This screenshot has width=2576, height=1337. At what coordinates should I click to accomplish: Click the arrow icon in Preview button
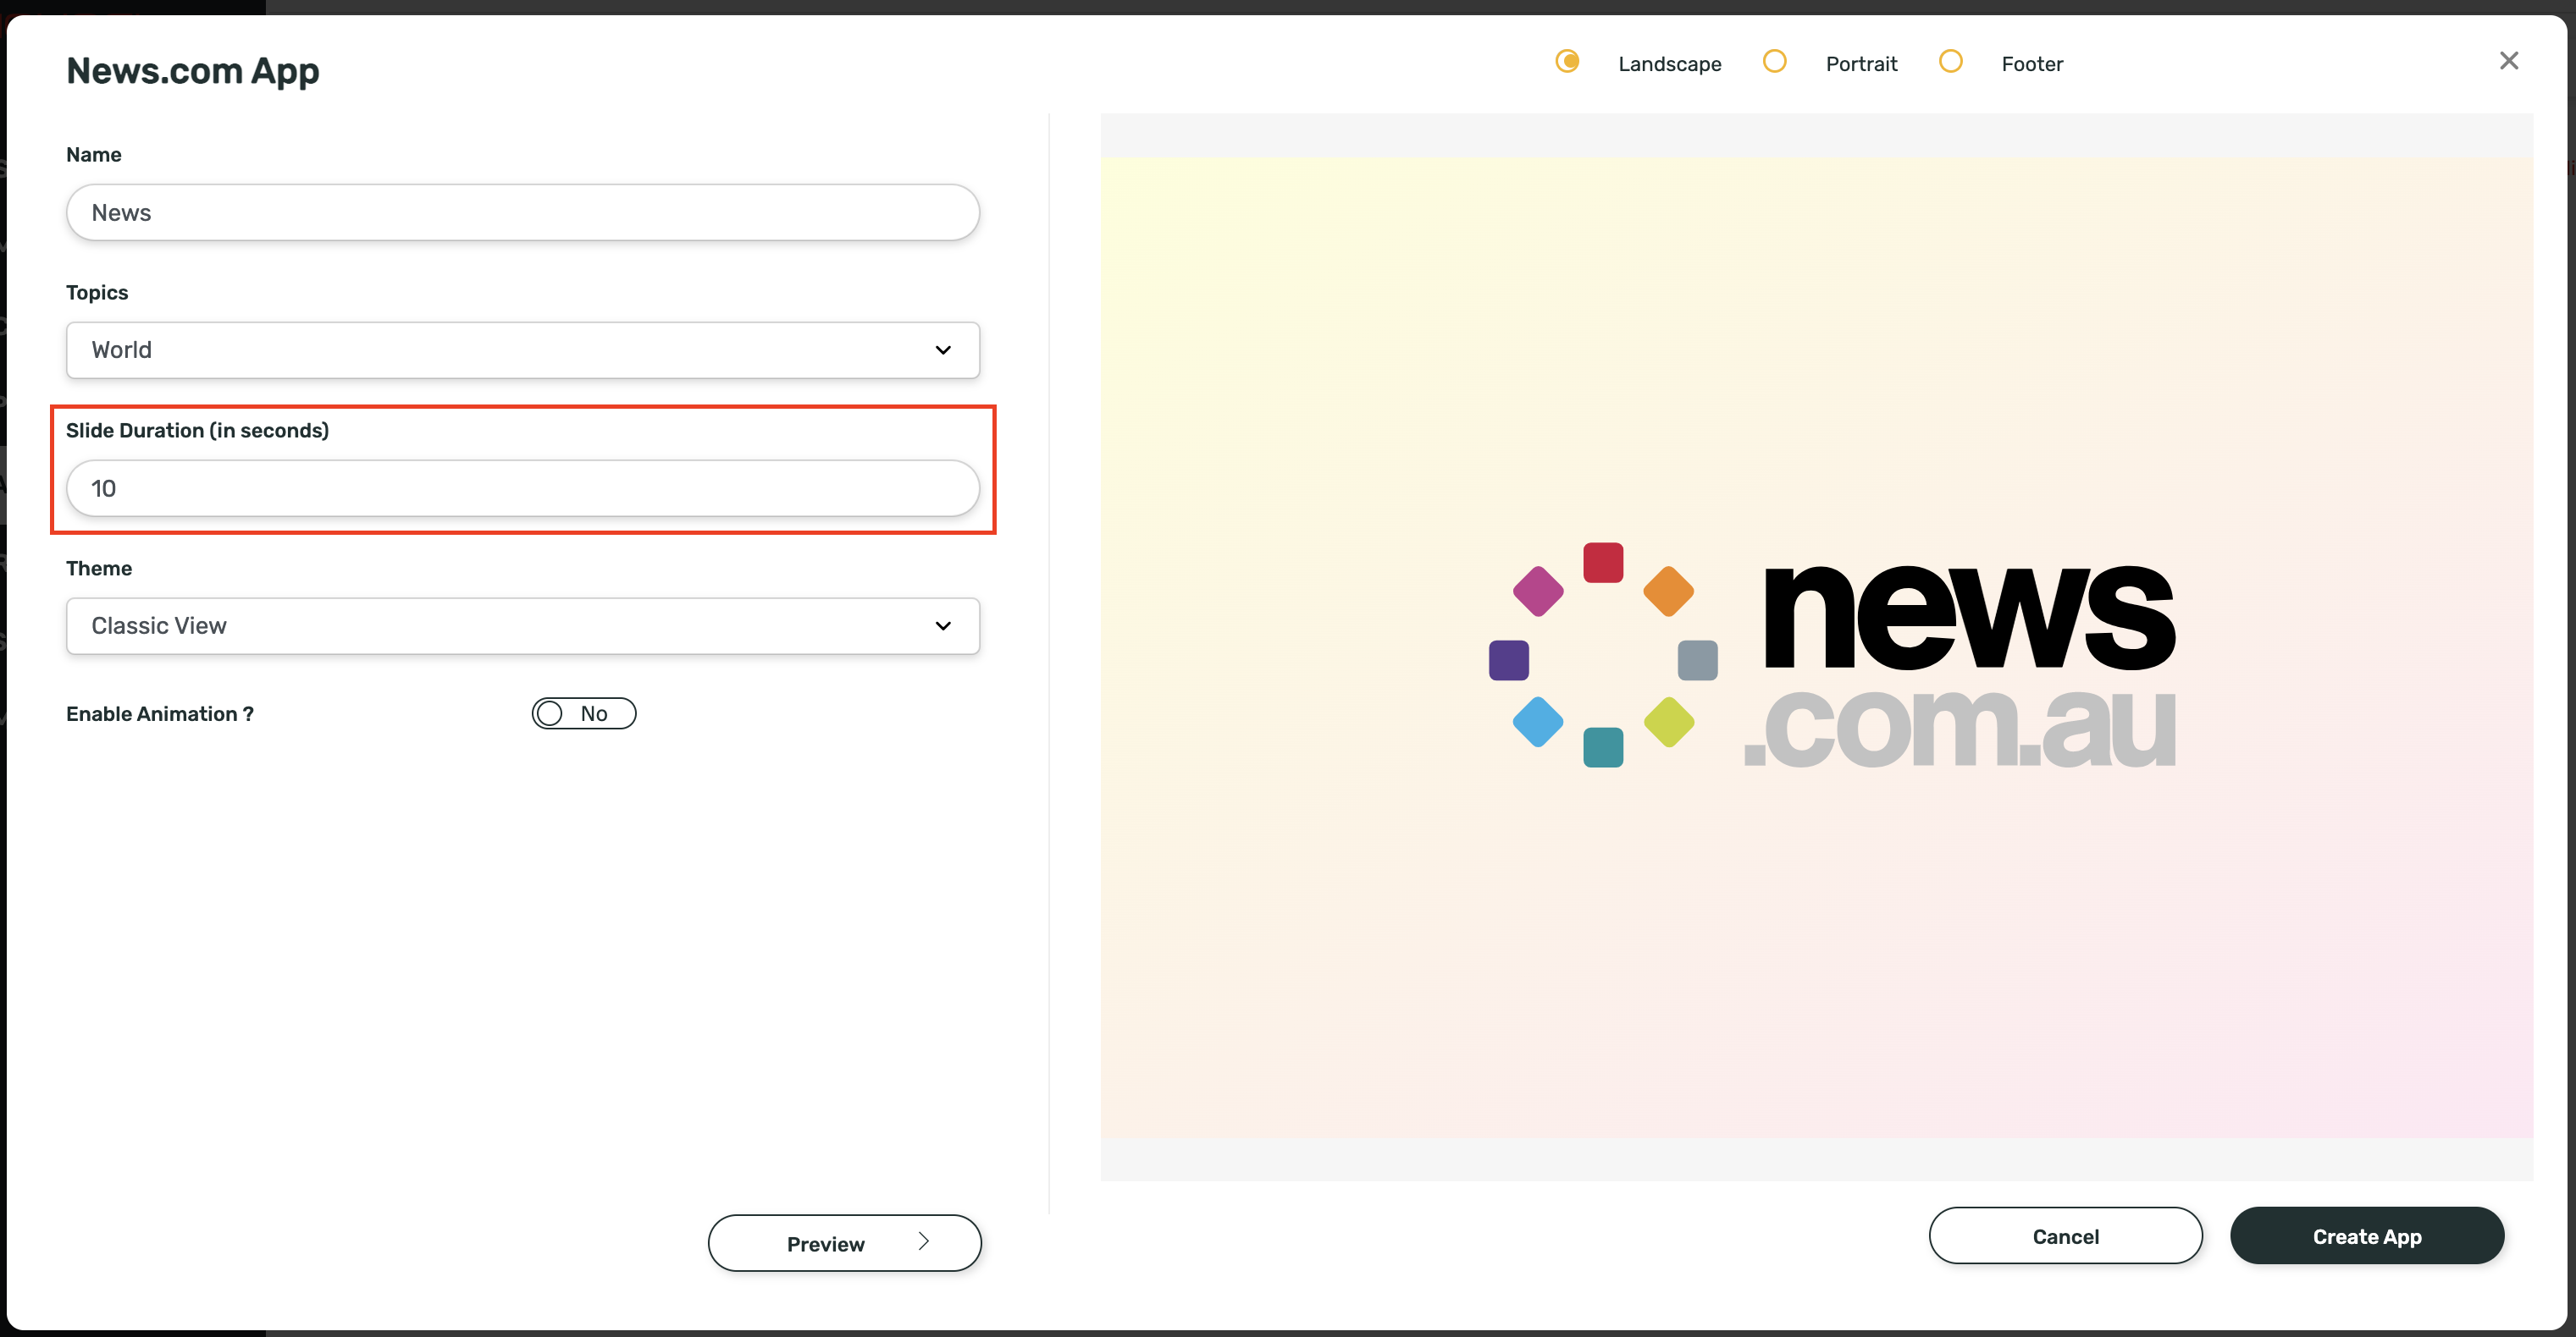pos(923,1241)
